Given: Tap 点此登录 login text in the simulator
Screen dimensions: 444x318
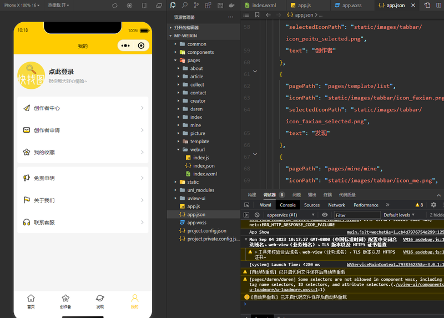Looking at the screenshot, I should 61,72.
